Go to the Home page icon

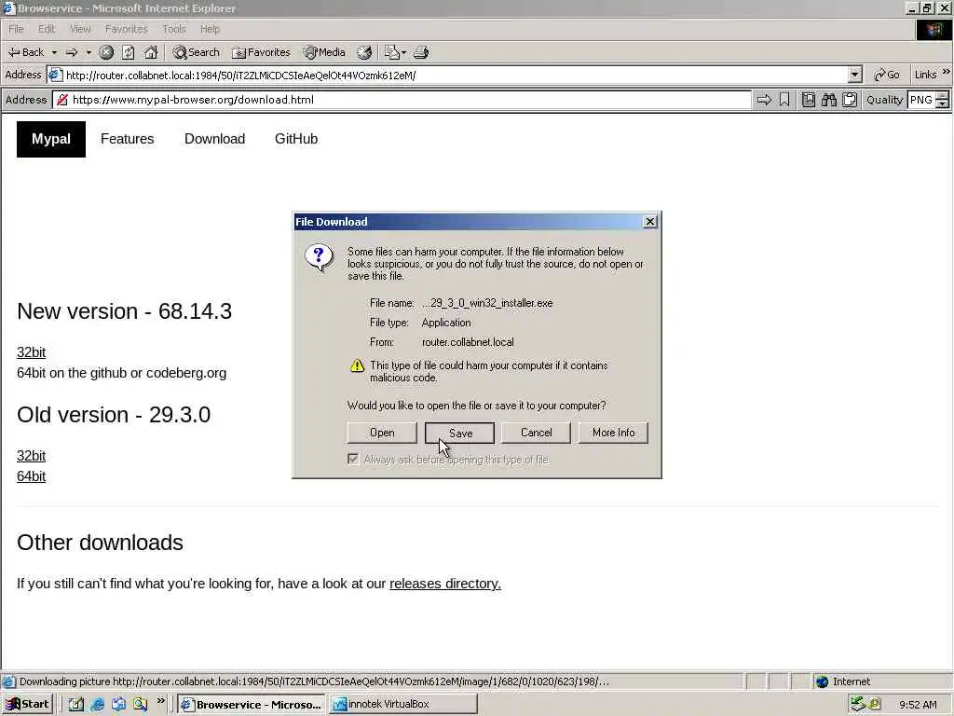151,52
